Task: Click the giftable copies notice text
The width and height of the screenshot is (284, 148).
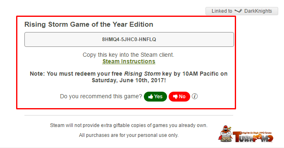Action: pyautogui.click(x=129, y=125)
